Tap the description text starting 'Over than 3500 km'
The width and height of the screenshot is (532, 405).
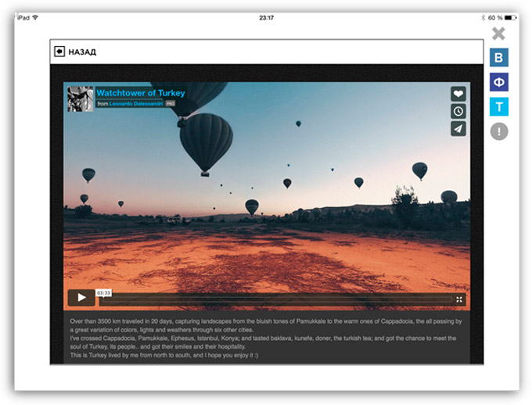pyautogui.click(x=266, y=325)
